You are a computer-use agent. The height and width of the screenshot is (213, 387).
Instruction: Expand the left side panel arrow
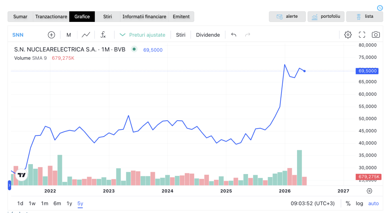(x=9, y=185)
